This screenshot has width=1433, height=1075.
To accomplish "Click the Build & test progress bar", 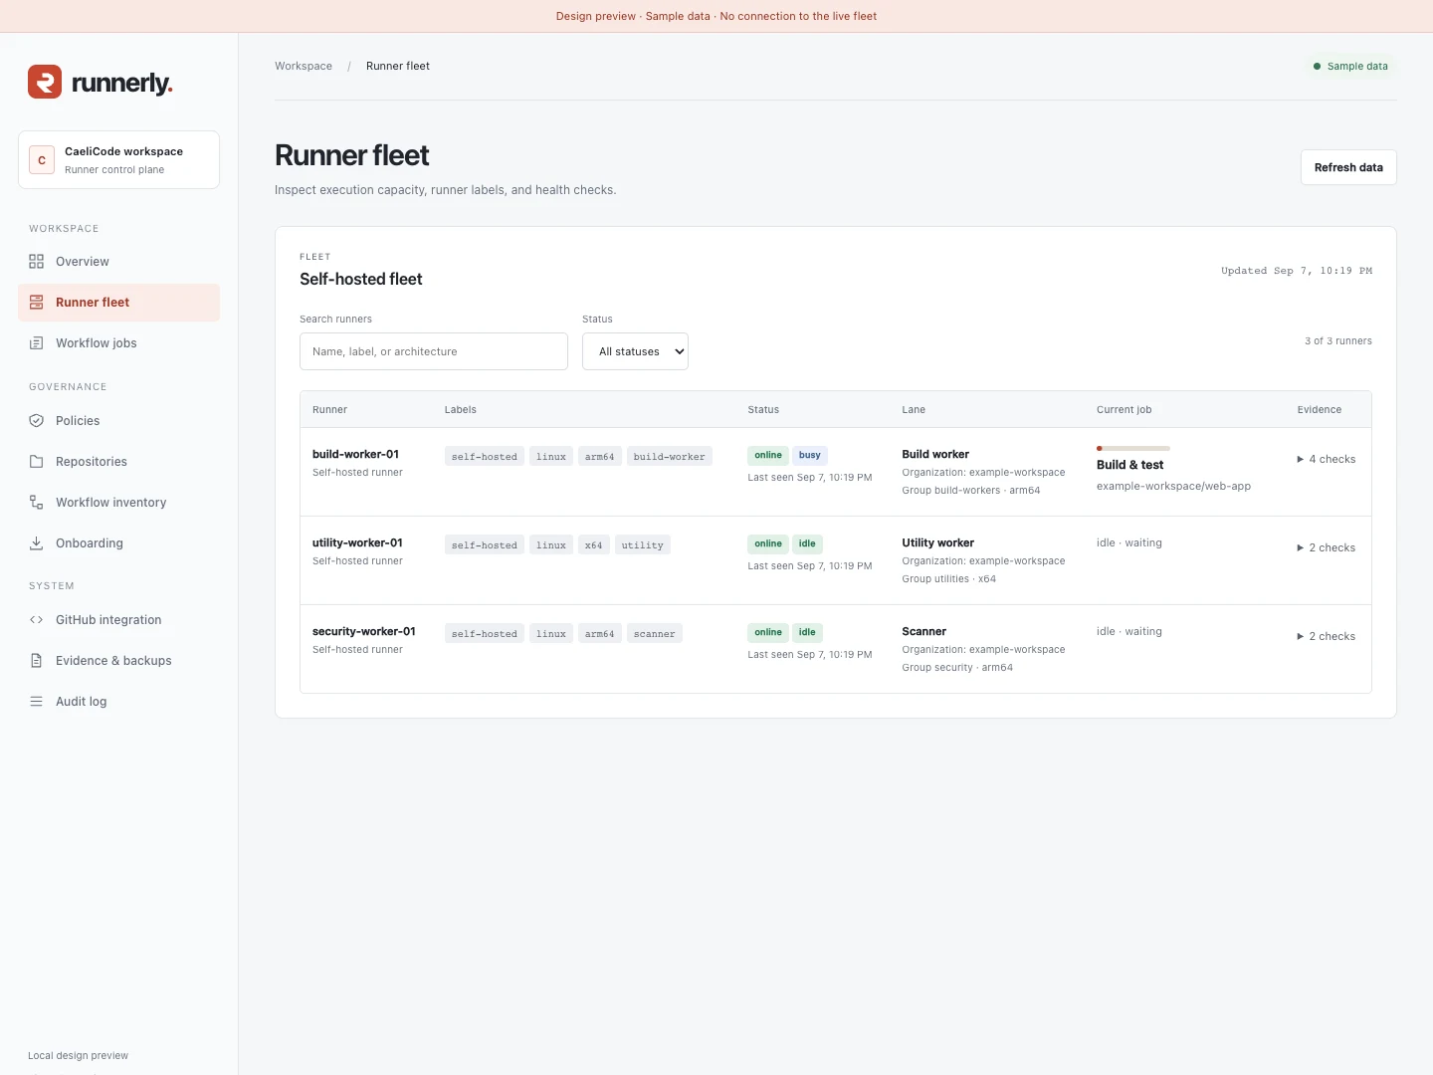I will pyautogui.click(x=1133, y=448).
